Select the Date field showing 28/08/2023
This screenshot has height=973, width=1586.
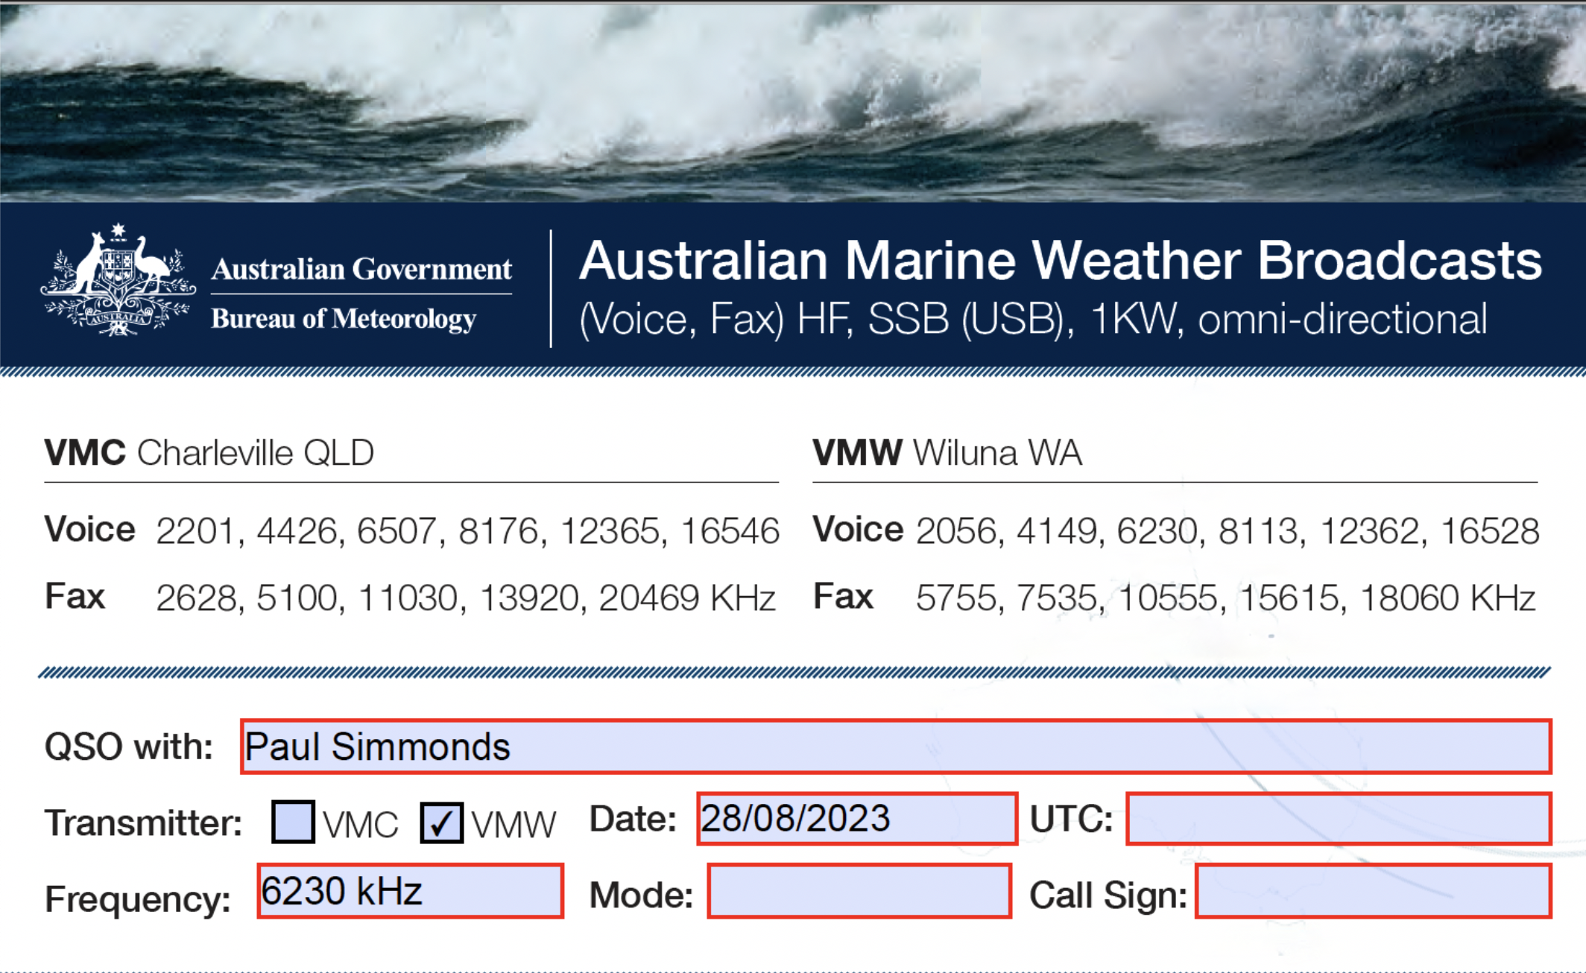tap(856, 819)
